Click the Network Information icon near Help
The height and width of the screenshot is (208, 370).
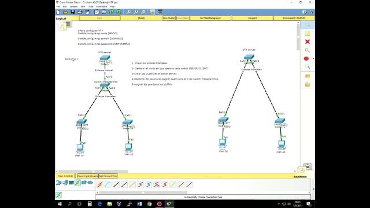click(305, 12)
